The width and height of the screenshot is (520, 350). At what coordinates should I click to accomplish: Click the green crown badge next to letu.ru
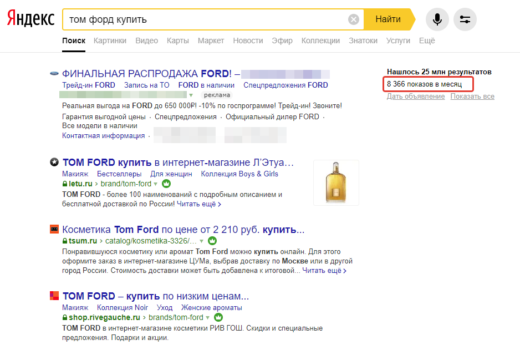click(166, 184)
